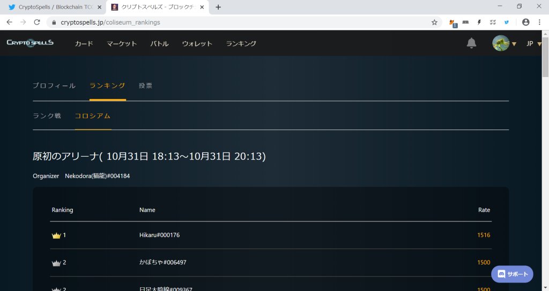Click the lightning bolt extension icon
Viewport: 549px width, 291px height.
(479, 22)
